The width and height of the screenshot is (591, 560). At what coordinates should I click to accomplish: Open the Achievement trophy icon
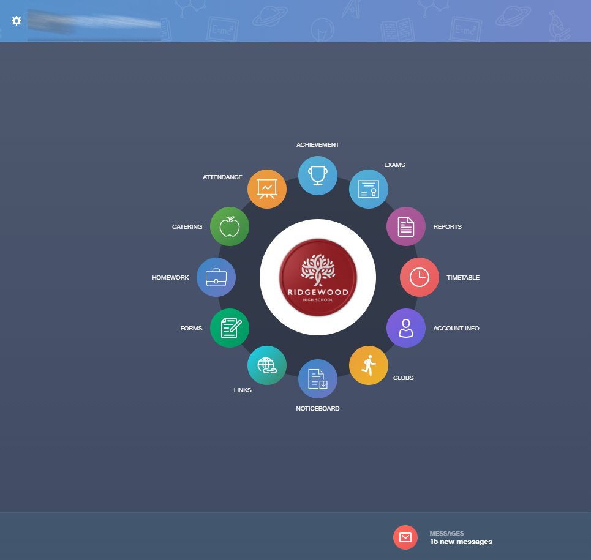(317, 175)
